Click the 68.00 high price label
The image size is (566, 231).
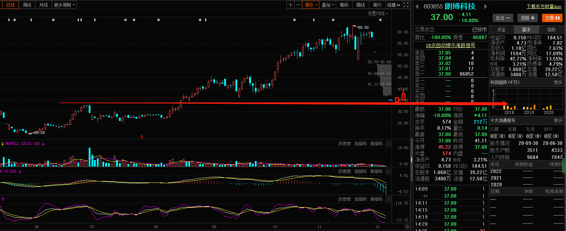(x=363, y=27)
